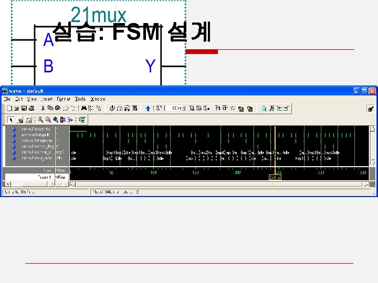Click the Save floppy disk icon
The width and height of the screenshot is (378, 283).
[24, 108]
